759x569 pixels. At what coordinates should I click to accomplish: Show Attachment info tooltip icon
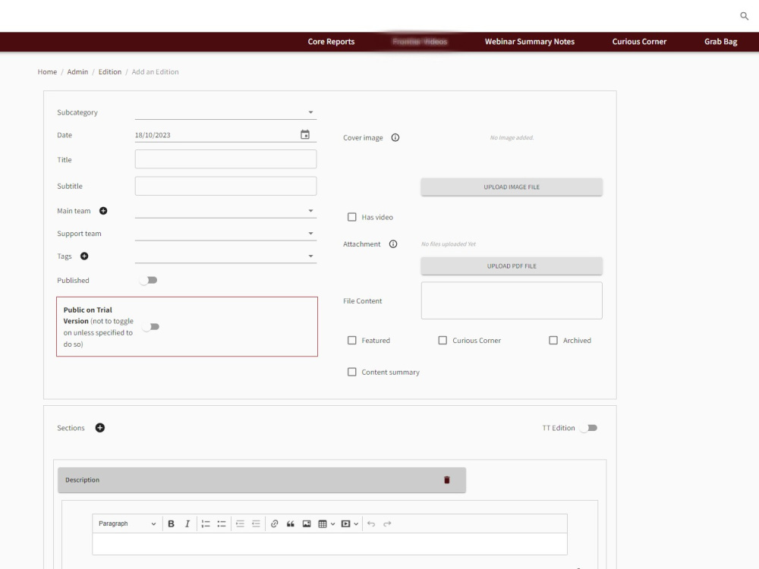(x=393, y=244)
